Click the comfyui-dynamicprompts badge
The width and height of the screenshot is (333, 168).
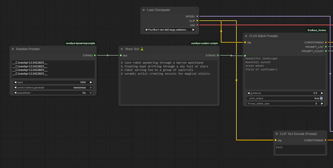click(x=80, y=43)
